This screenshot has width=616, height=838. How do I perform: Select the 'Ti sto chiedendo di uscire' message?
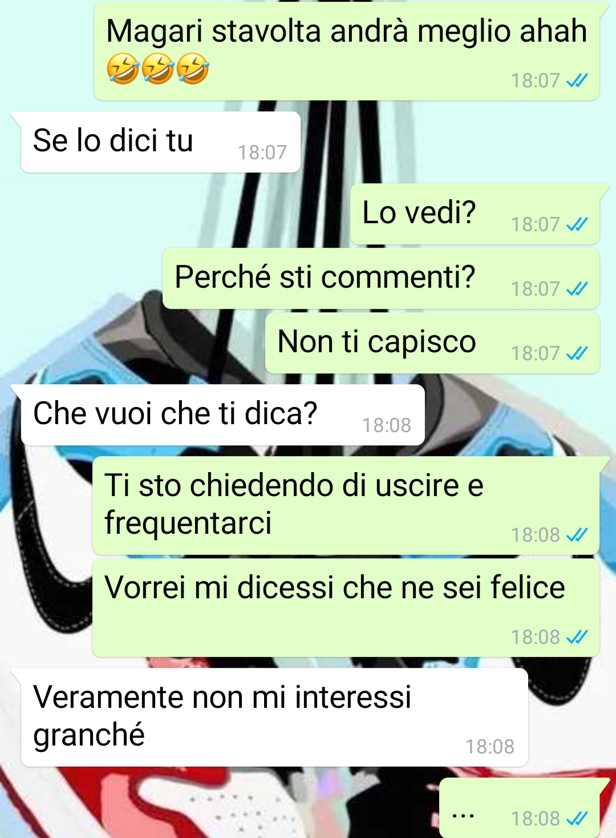(x=346, y=505)
